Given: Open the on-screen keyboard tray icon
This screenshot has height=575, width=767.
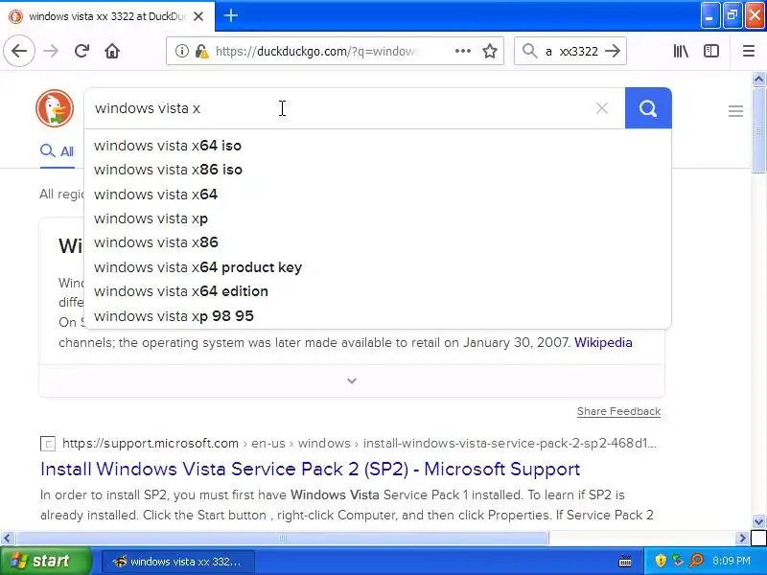Looking at the screenshot, I should pyautogui.click(x=625, y=561).
